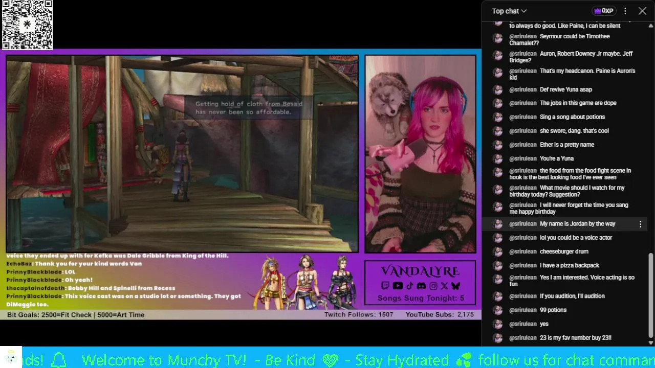Click the Bluesky butterfly icon

click(455, 286)
